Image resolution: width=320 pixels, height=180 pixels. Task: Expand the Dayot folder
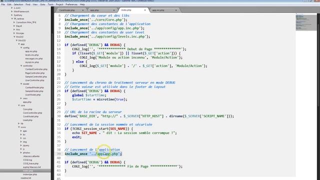coord(14,26)
